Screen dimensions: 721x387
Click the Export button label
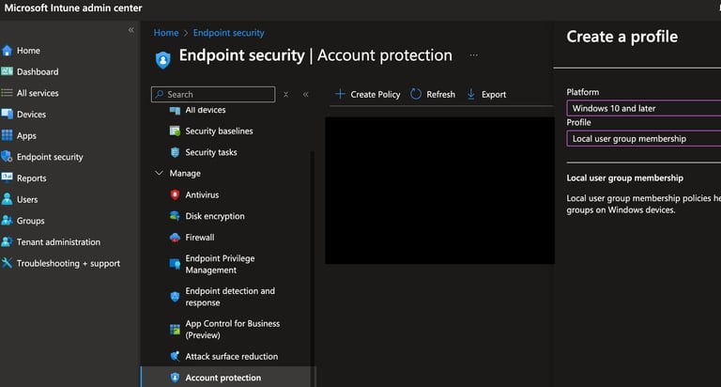click(x=494, y=94)
